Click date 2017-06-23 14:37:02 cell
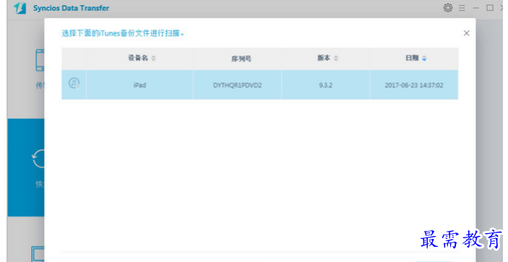This screenshot has height=262, width=508. pyautogui.click(x=414, y=85)
